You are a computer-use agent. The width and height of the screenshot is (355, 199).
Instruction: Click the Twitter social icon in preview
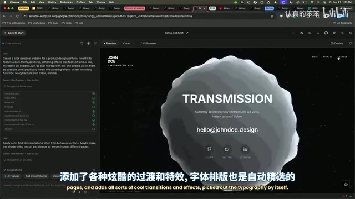coord(227,149)
